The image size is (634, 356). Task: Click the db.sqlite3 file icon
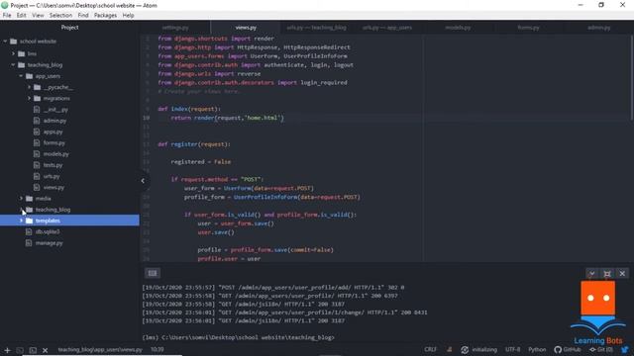tap(29, 231)
